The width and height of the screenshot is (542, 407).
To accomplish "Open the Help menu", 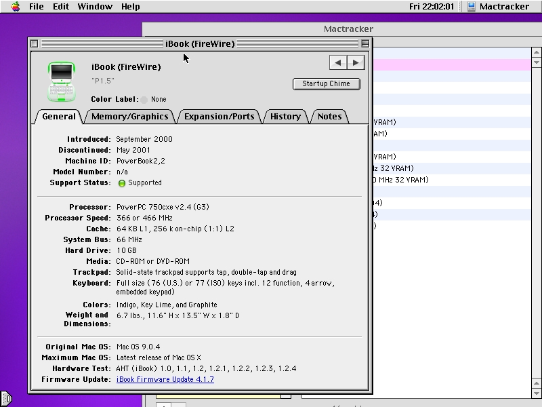I will point(131,7).
